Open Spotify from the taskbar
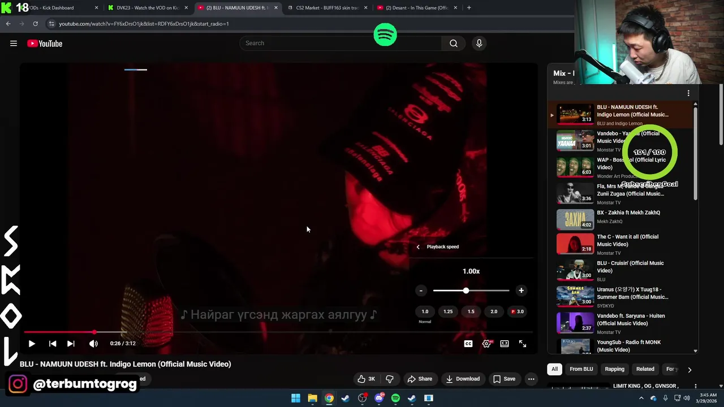The height and width of the screenshot is (407, 724). 395,398
